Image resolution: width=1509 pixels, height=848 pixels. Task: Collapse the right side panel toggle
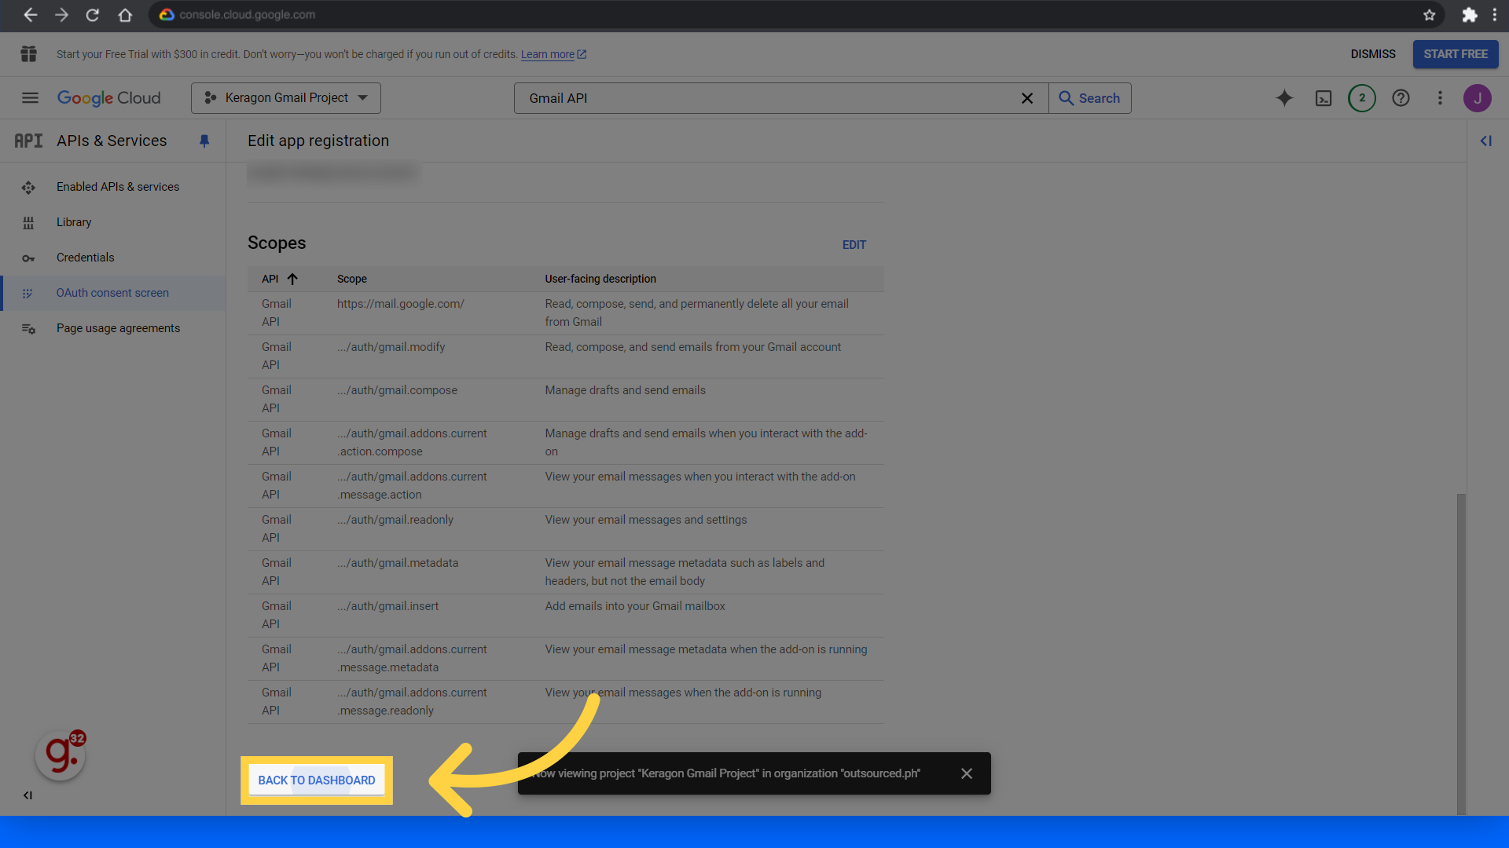point(1486,141)
